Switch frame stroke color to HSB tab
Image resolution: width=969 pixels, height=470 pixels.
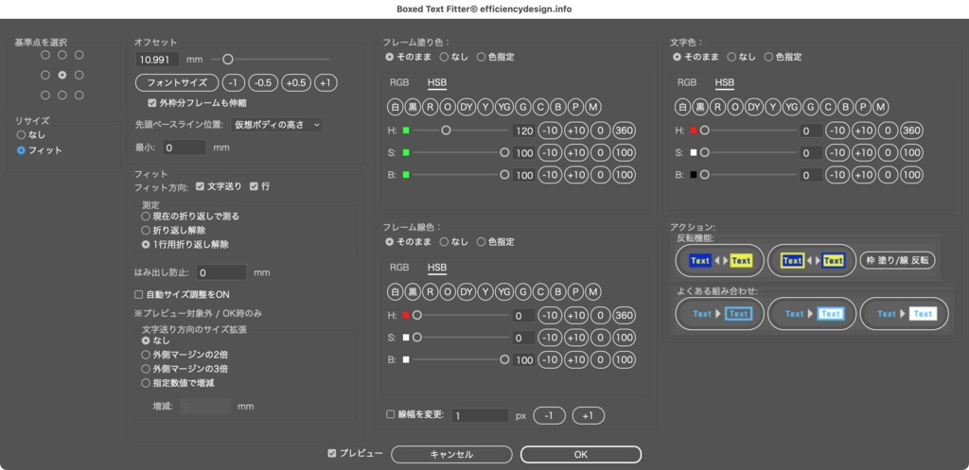pos(437,268)
